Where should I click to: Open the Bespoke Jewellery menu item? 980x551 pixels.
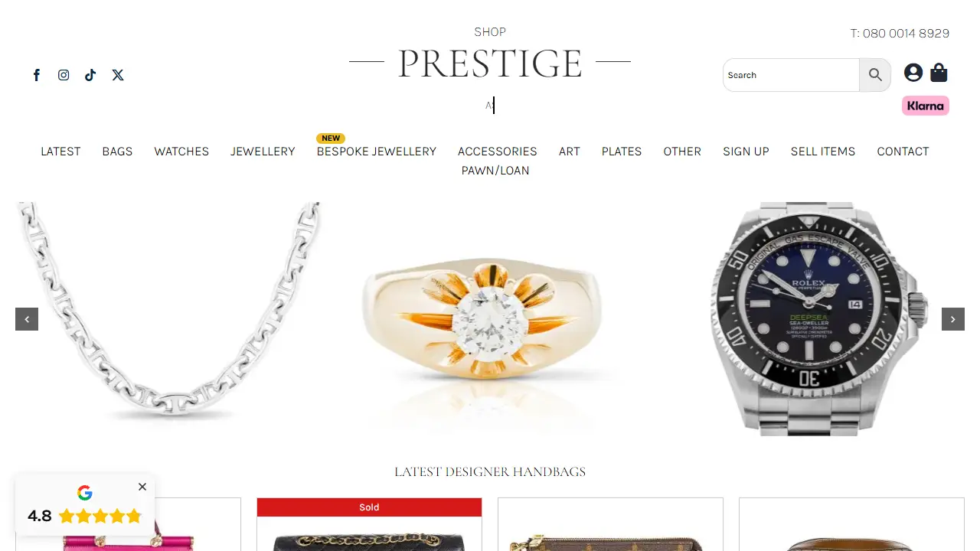377,152
